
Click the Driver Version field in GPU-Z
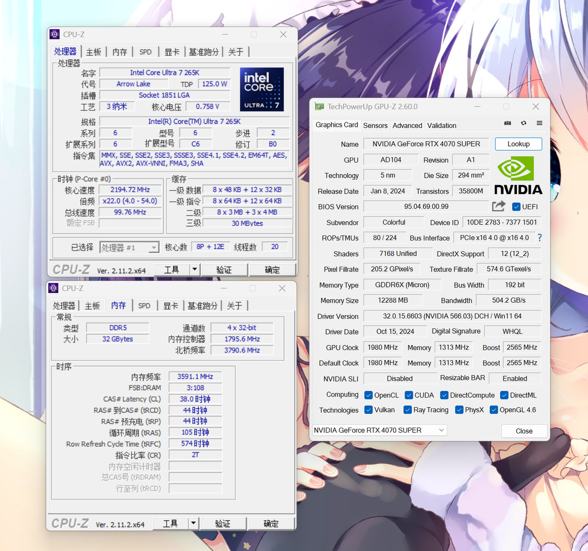tap(452, 316)
